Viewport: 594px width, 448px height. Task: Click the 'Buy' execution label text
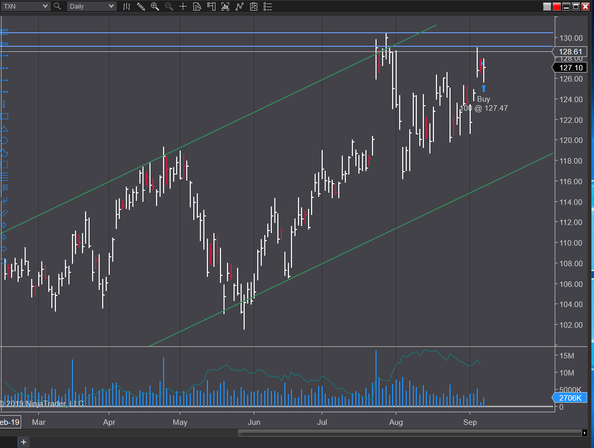[484, 99]
